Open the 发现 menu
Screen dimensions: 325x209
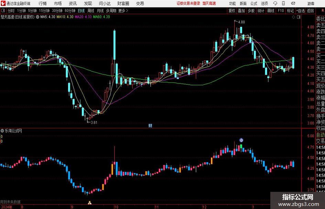coord(88,3)
